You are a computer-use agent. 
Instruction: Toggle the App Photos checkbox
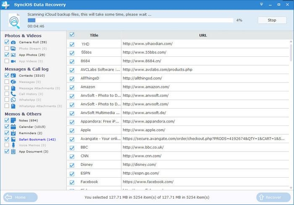pos(7,55)
